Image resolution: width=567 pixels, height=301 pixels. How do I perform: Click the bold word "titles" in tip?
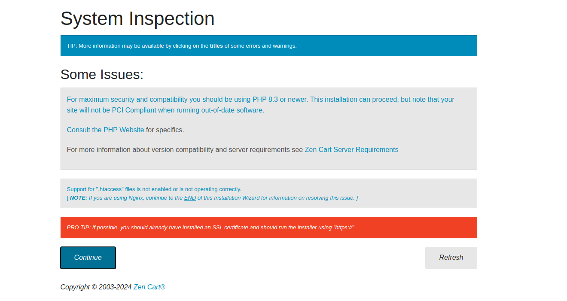coord(216,46)
